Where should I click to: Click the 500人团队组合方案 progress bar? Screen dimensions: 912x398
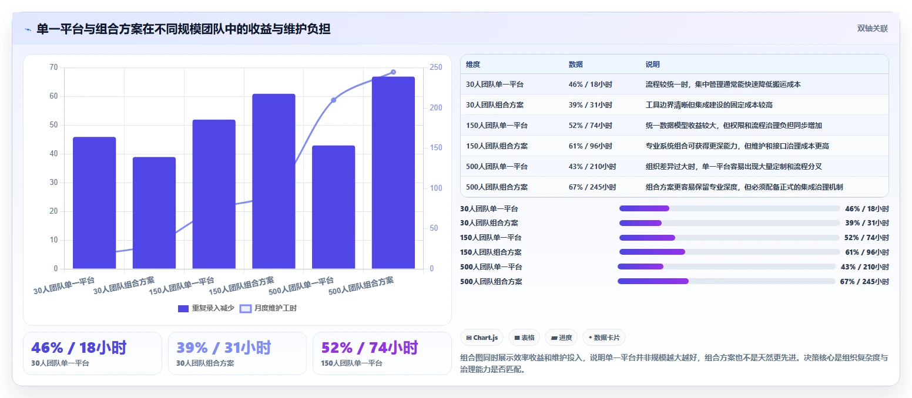click(726, 281)
